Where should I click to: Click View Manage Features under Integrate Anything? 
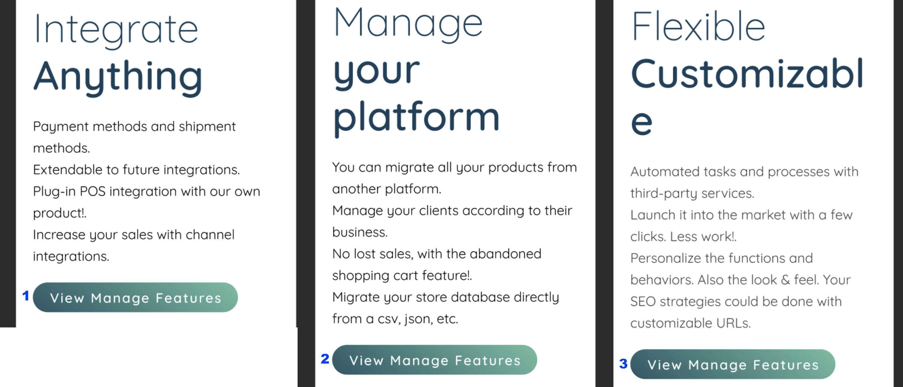[x=136, y=297]
